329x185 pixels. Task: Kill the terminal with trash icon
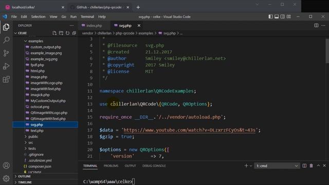pos(311,165)
